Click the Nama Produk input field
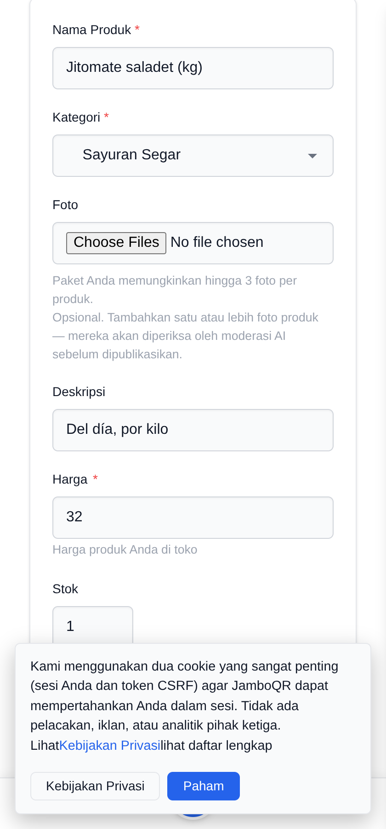The width and height of the screenshot is (386, 829). click(x=193, y=68)
